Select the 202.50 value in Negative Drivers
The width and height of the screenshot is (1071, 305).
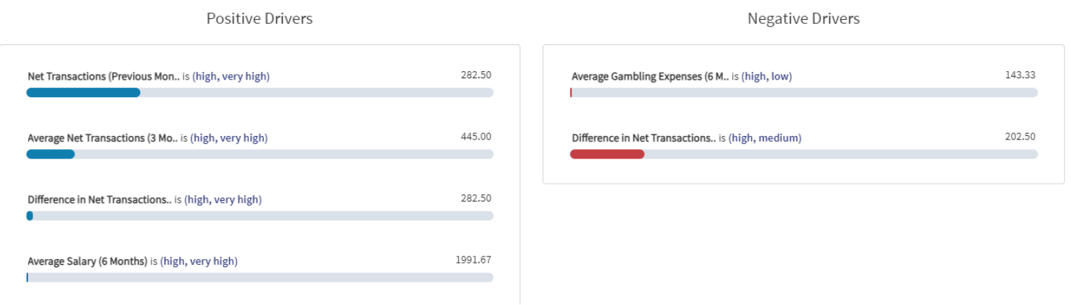coord(1020,137)
